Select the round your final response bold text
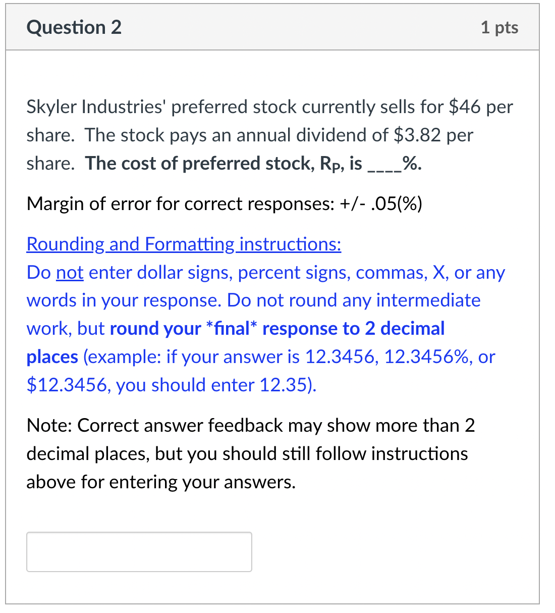Image resolution: width=555 pixels, height=613 pixels. point(277,328)
